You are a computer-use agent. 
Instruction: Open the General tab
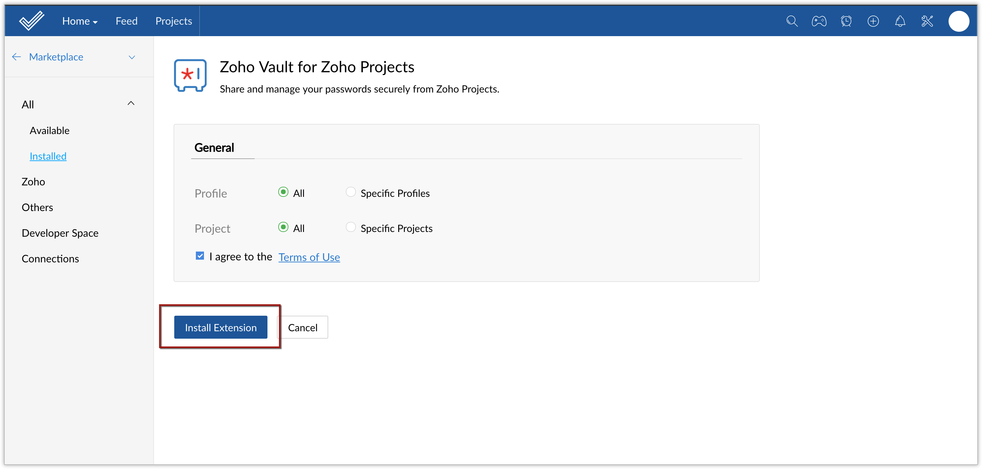click(214, 148)
